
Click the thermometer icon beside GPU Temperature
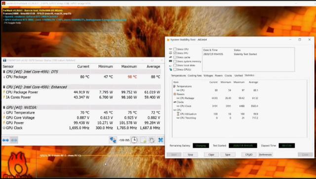[x=4, y=112]
